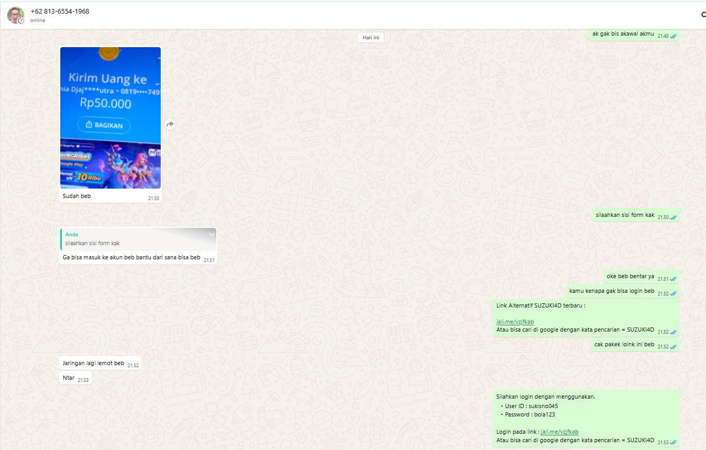Open the Kirim Uang transfer screenshot
Image resolution: width=706 pixels, height=450 pixels.
click(x=111, y=118)
